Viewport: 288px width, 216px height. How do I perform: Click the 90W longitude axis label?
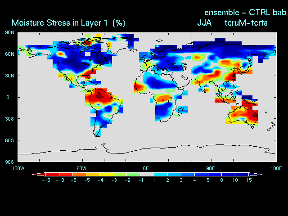coord(81,168)
